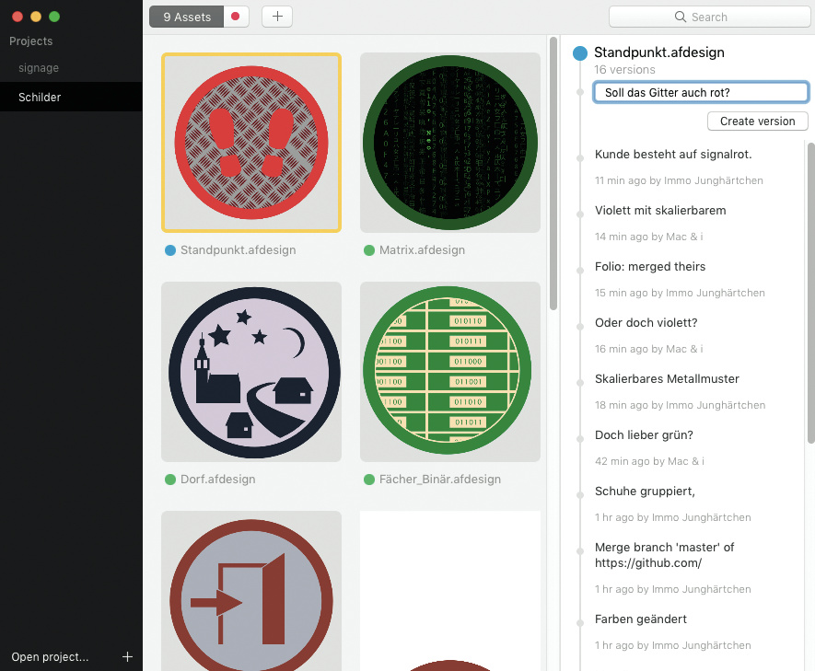Click the blue status dot beside Standpunkt.afdesign title
815x671 pixels.
click(579, 53)
